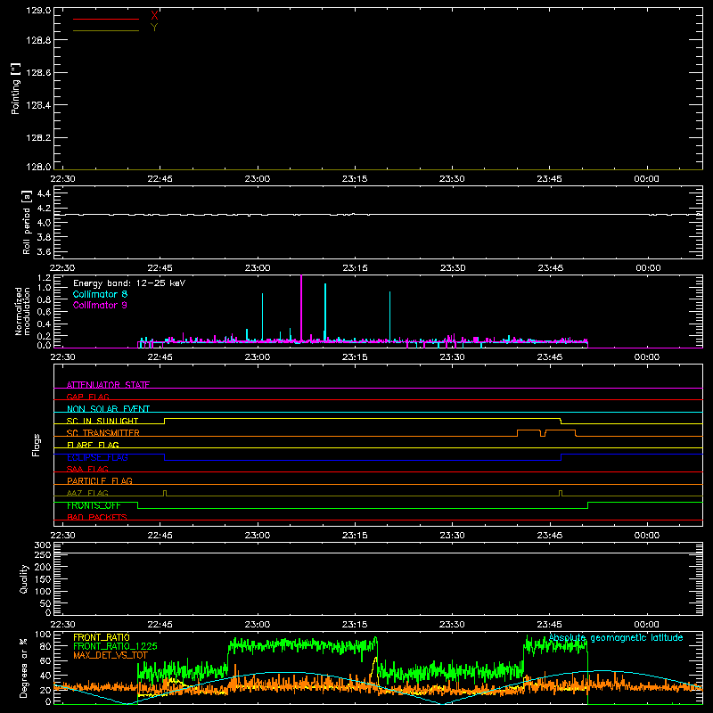Click the FLARE_FLAG label
The width and height of the screenshot is (713, 713).
[93, 445]
